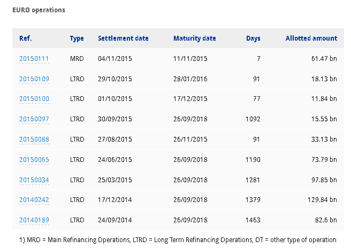Sort table by Type column
351x248 pixels.
pos(77,38)
